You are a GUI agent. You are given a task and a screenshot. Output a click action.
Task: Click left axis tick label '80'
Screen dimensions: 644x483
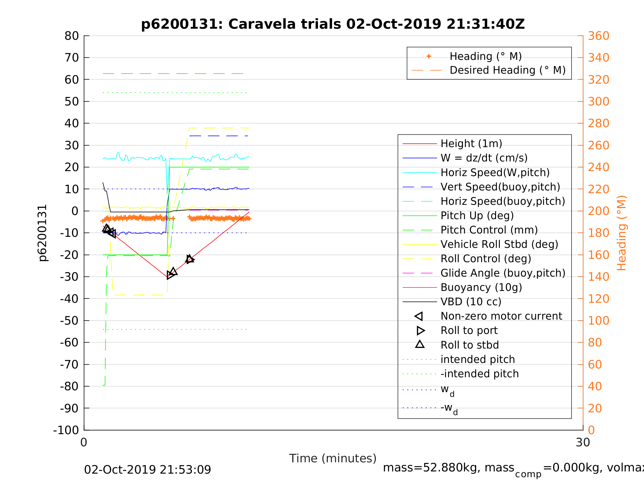click(71, 36)
